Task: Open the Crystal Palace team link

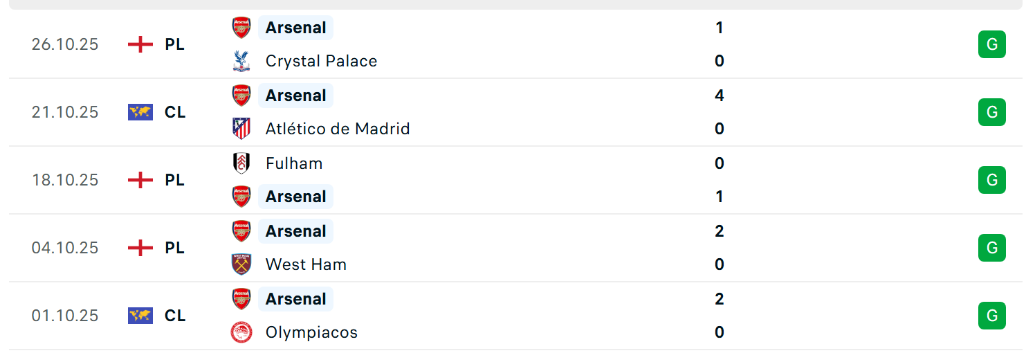Action: pyautogui.click(x=321, y=61)
